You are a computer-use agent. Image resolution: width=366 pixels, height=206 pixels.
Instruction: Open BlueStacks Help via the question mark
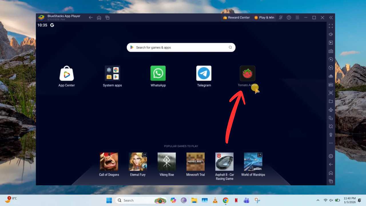[289, 17]
